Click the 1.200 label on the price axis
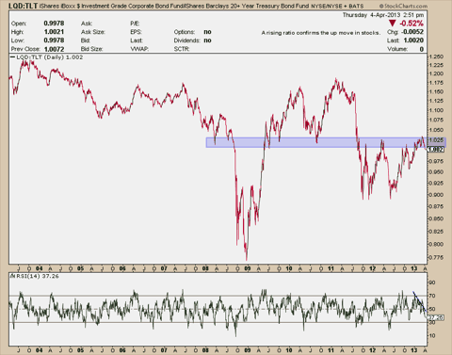This screenshot has height=355, width=452. tap(436, 73)
